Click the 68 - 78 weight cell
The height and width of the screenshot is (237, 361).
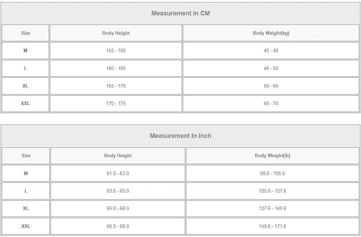click(x=271, y=104)
